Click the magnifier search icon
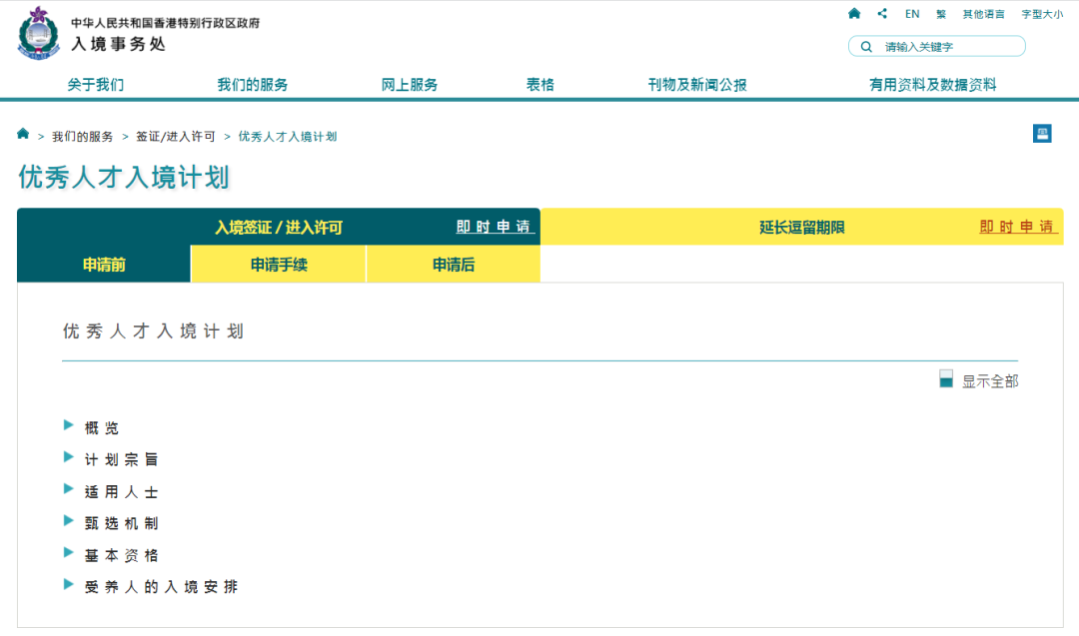Screen dimensions: 1079x636 click(x=866, y=47)
